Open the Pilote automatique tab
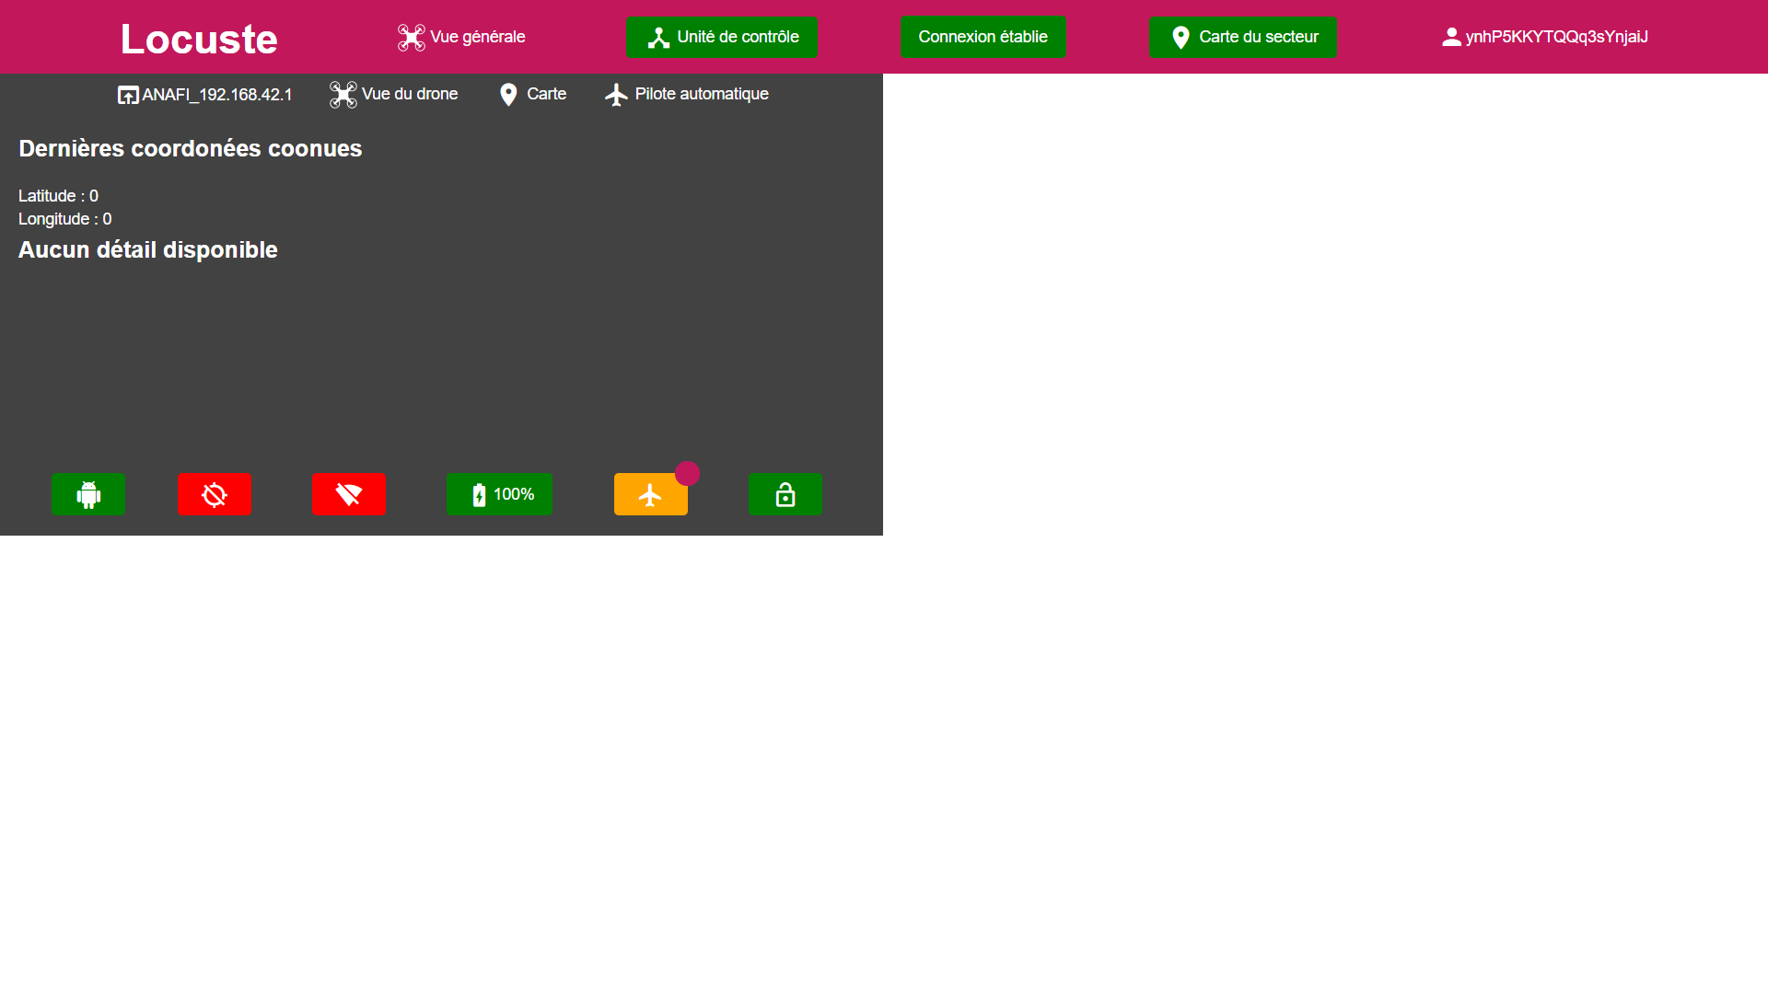The height and width of the screenshot is (993, 1768). click(x=686, y=95)
